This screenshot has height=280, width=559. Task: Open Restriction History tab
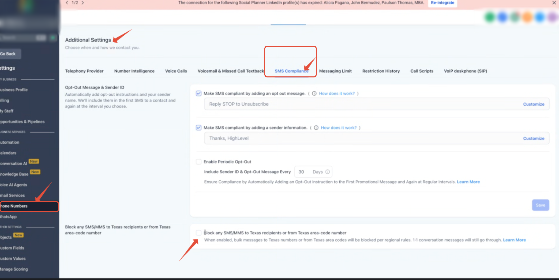[x=381, y=71]
